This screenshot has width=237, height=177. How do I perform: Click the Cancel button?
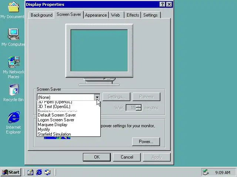pos(127,157)
